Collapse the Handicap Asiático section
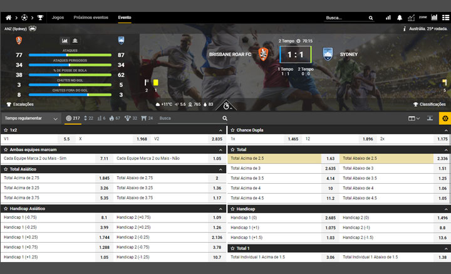The height and width of the screenshot is (274, 451). [220, 209]
